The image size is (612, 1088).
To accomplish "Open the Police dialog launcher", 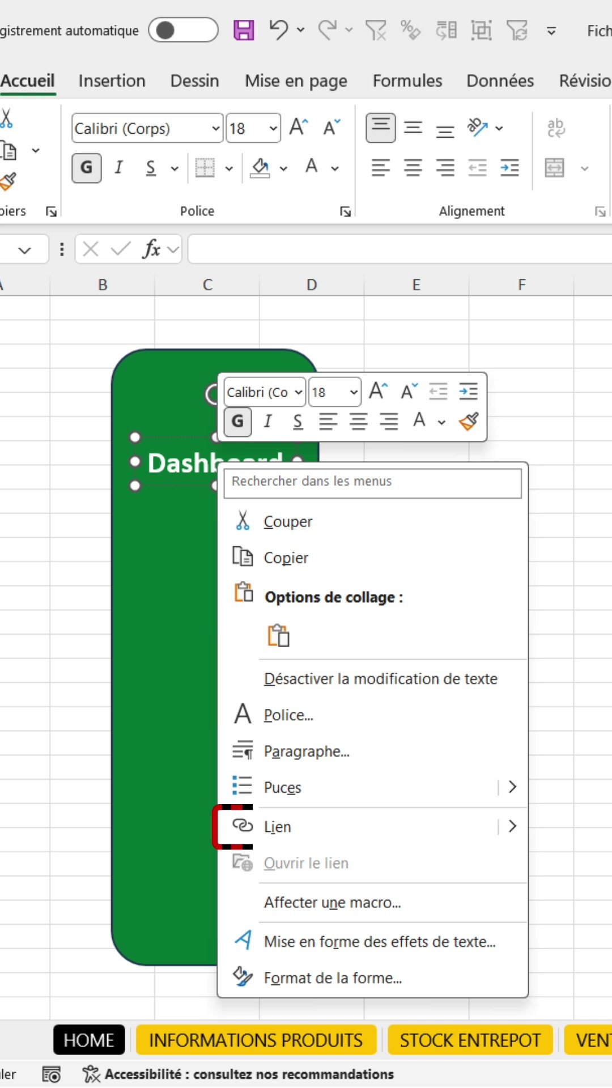I will pyautogui.click(x=345, y=211).
